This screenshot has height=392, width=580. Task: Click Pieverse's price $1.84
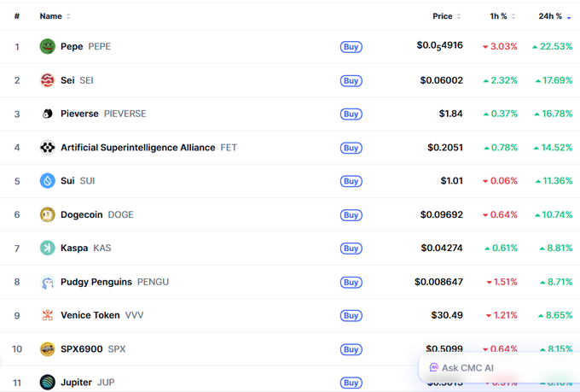pyautogui.click(x=451, y=114)
